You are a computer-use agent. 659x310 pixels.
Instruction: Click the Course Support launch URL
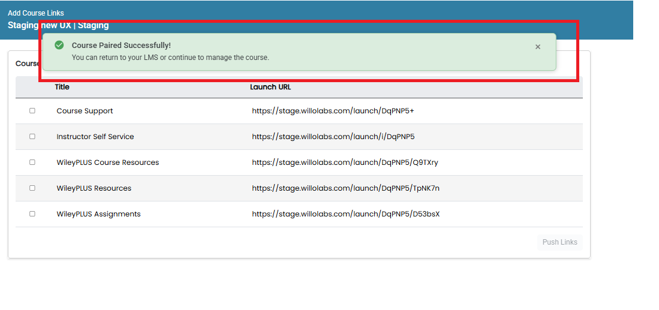click(333, 111)
